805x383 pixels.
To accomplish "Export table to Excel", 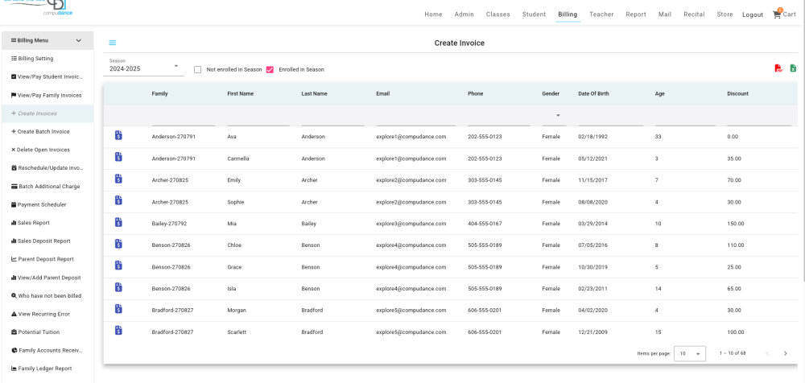I will (793, 68).
